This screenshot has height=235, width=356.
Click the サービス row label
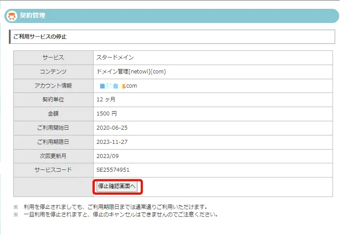(53, 58)
